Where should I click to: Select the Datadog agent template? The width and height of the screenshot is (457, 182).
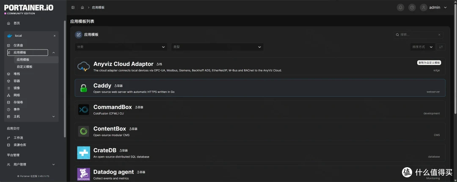coord(260,174)
